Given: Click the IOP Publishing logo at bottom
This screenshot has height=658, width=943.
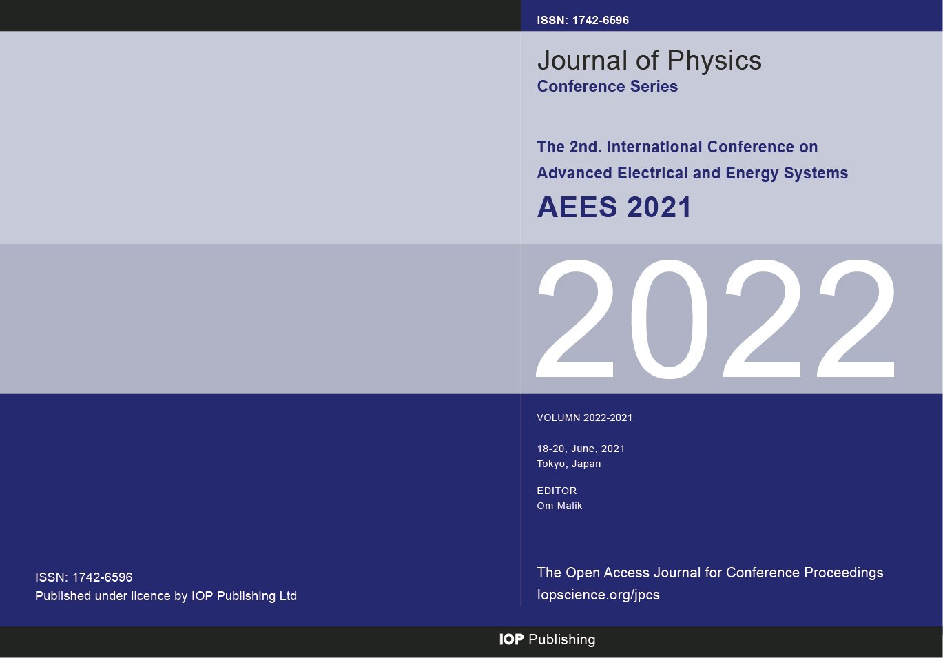Looking at the screenshot, I should point(547,639).
